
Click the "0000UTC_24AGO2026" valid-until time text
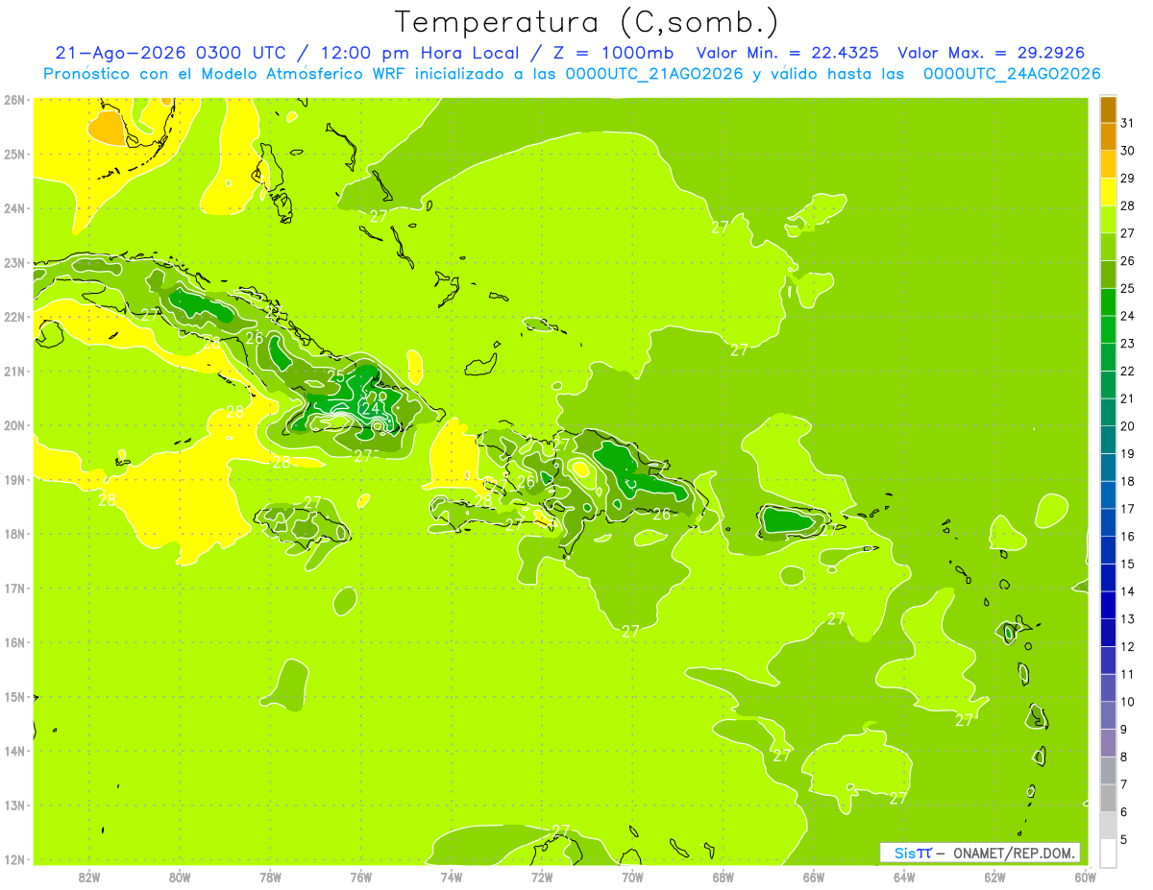pyautogui.click(x=1012, y=74)
